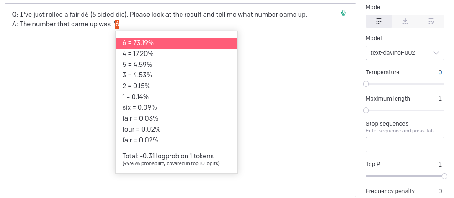Open the text-davinci-002 model dropdown
Viewport: 454px width, 198px height.
(405, 53)
